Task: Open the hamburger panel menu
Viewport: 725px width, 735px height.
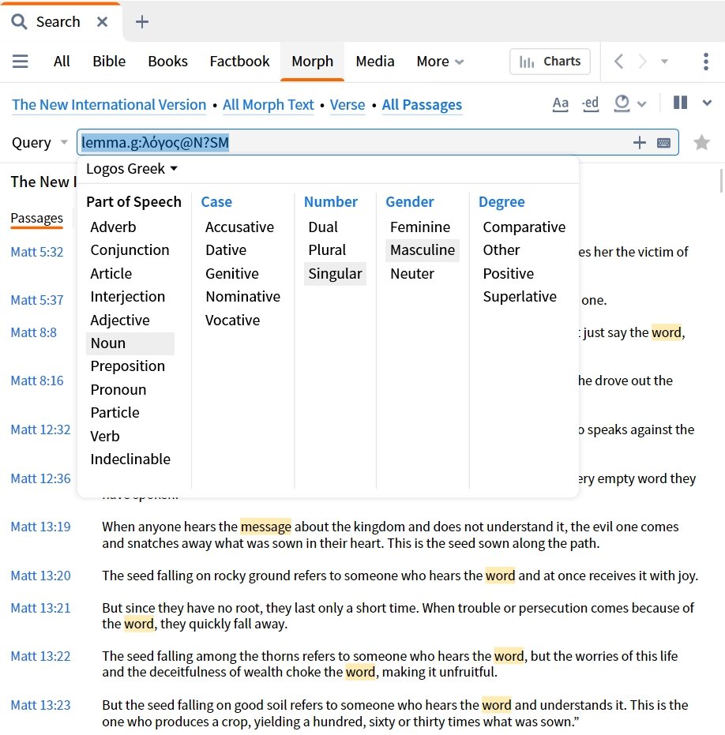Action: pyautogui.click(x=21, y=62)
